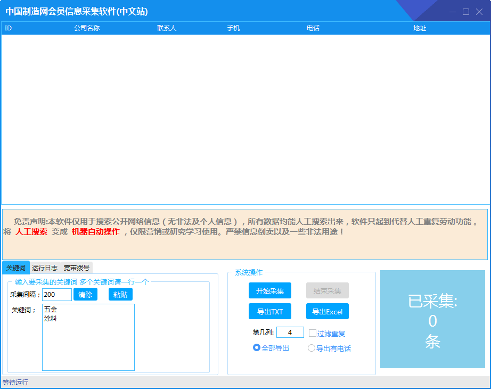This screenshot has height=389, width=491.
Task: Export results with 导出TXT
Action: pyautogui.click(x=270, y=311)
